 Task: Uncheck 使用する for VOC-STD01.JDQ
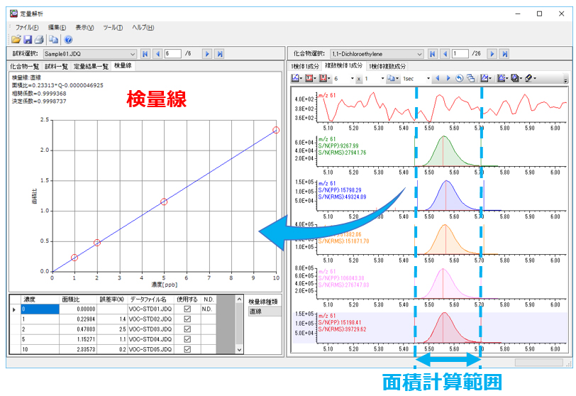188,309
